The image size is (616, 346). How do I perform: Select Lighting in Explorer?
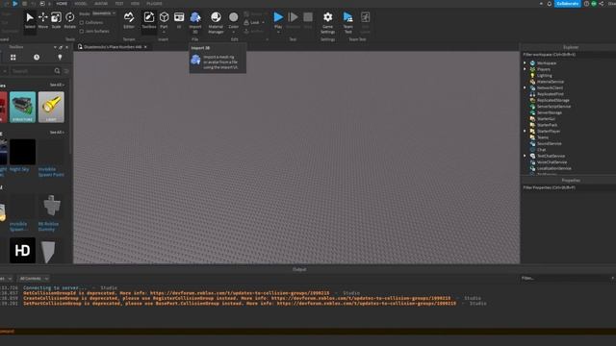click(545, 75)
